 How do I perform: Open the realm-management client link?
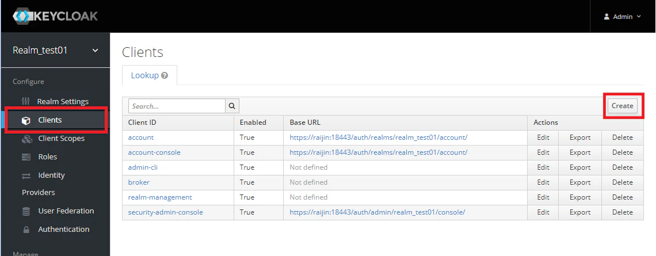tap(160, 197)
